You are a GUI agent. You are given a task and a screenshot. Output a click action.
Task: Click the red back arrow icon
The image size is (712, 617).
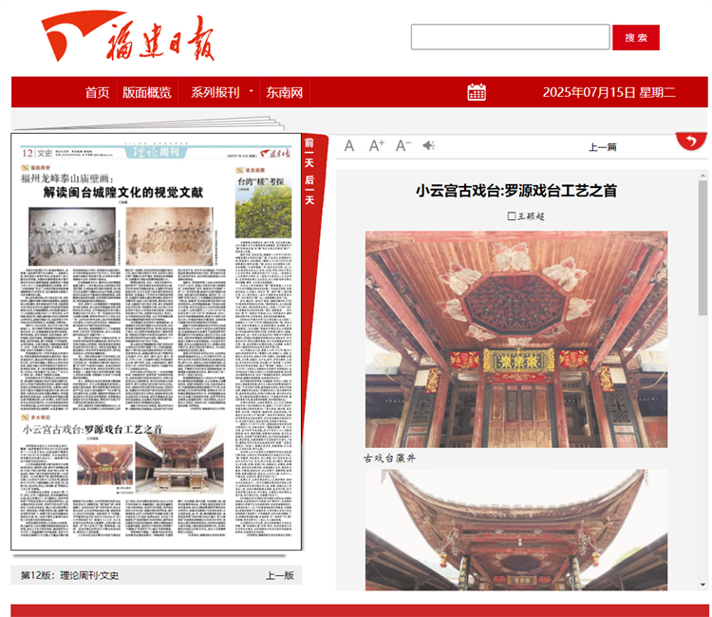click(691, 142)
